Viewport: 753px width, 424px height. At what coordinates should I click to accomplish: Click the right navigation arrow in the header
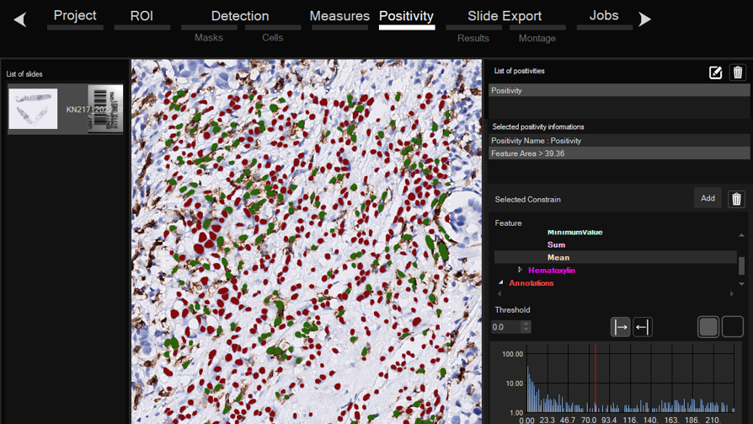645,19
